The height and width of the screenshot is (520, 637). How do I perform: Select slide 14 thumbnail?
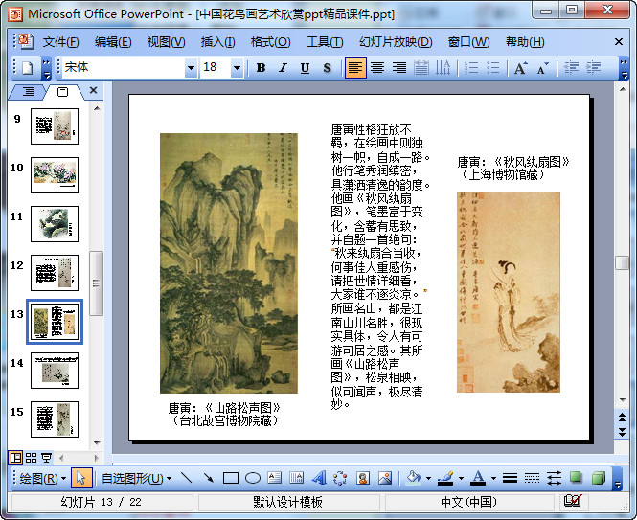(x=55, y=371)
